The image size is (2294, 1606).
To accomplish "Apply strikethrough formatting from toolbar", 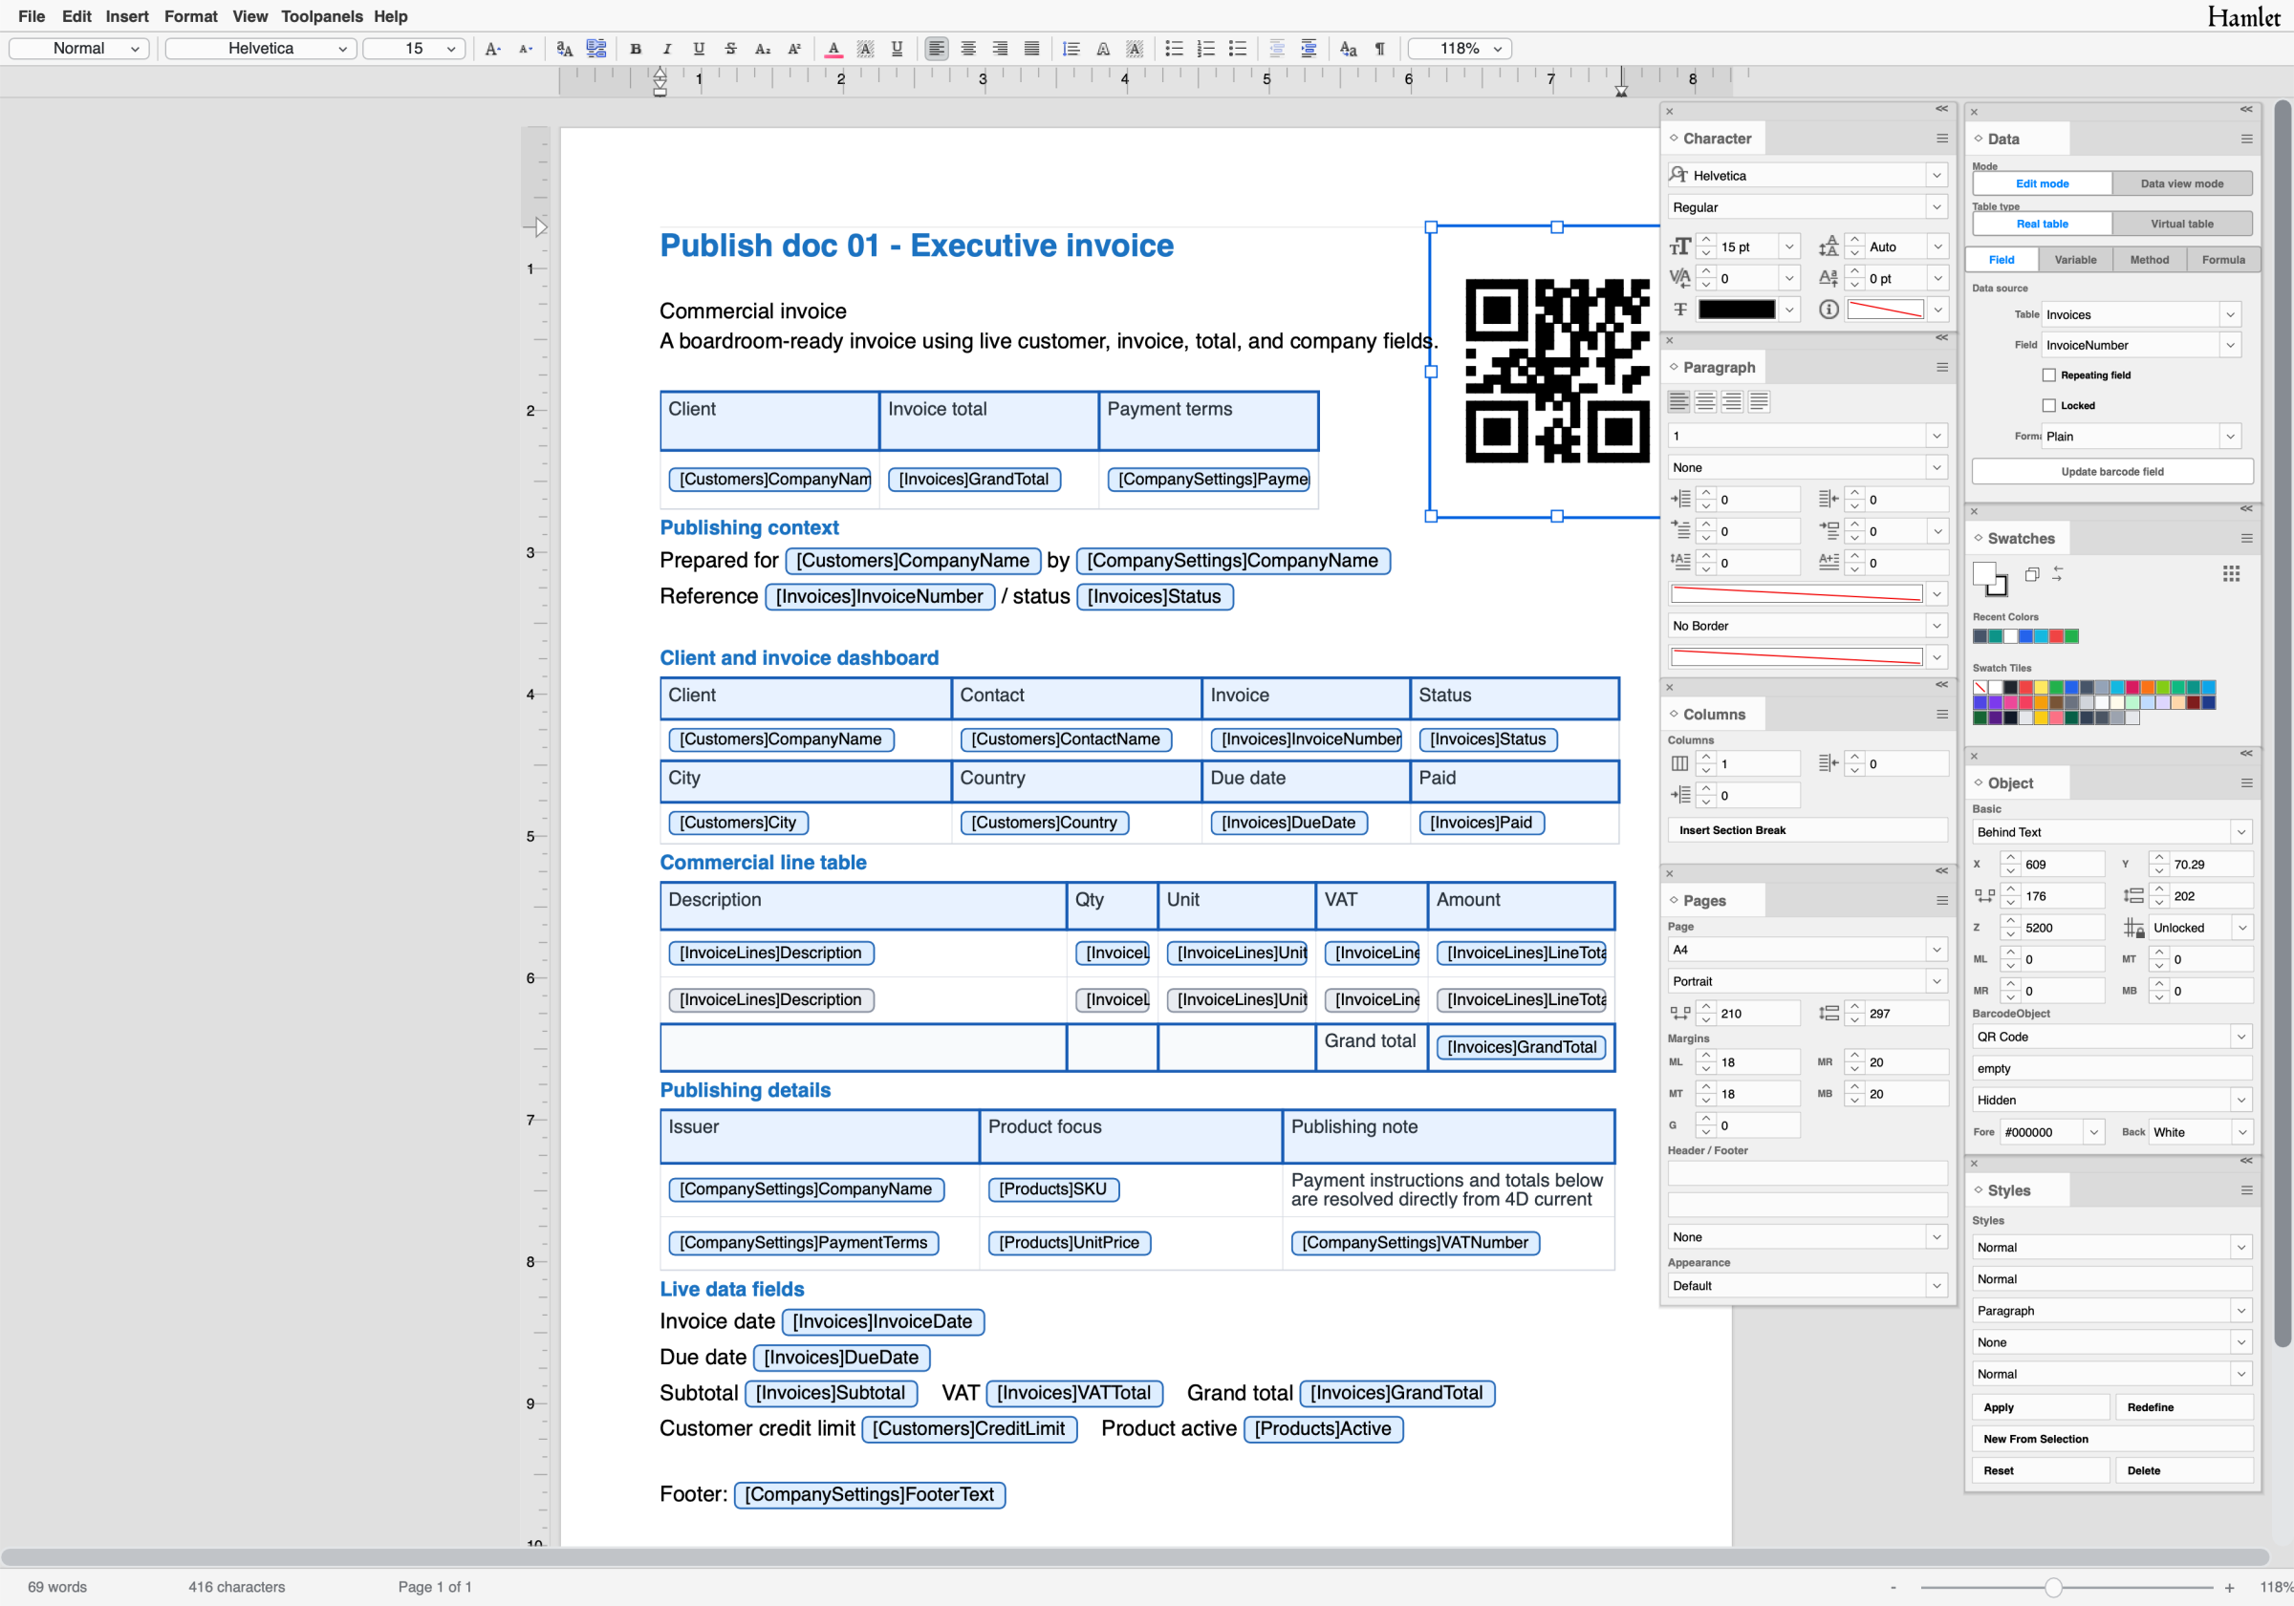I will click(730, 48).
